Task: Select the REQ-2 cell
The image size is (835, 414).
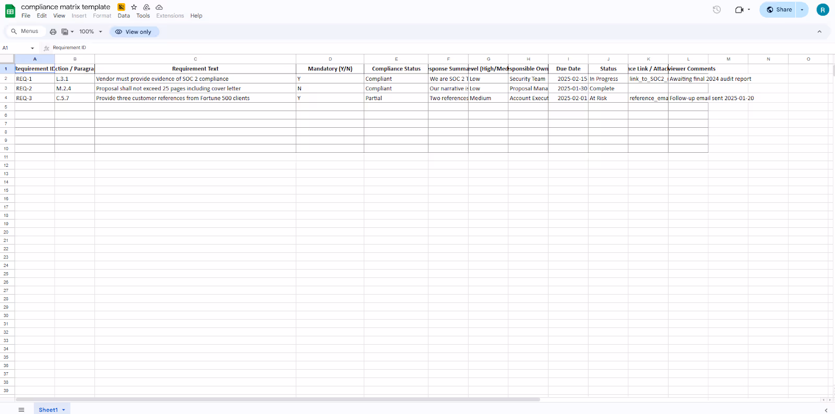Action: tap(34, 89)
